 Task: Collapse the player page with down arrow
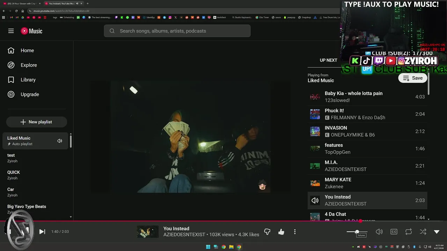437,232
